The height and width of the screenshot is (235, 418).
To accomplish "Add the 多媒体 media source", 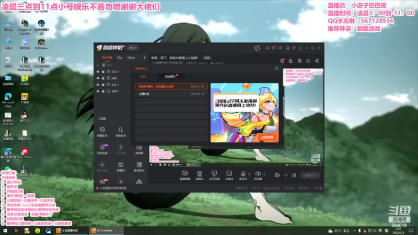I will [x=229, y=175].
